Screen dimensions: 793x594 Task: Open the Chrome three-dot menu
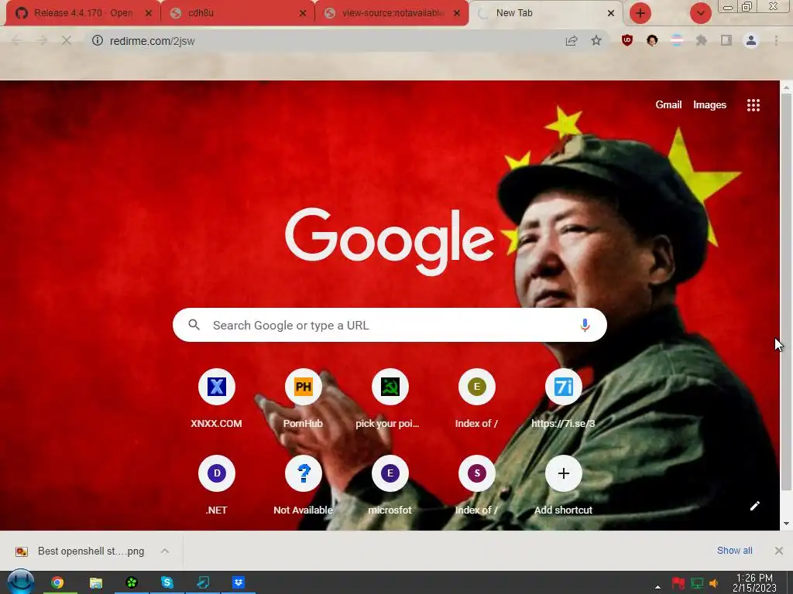[776, 40]
